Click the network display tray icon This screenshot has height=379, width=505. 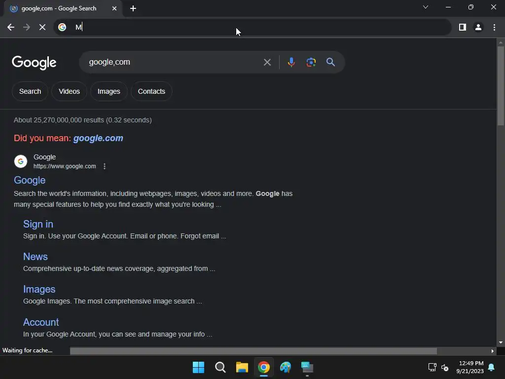pyautogui.click(x=432, y=367)
